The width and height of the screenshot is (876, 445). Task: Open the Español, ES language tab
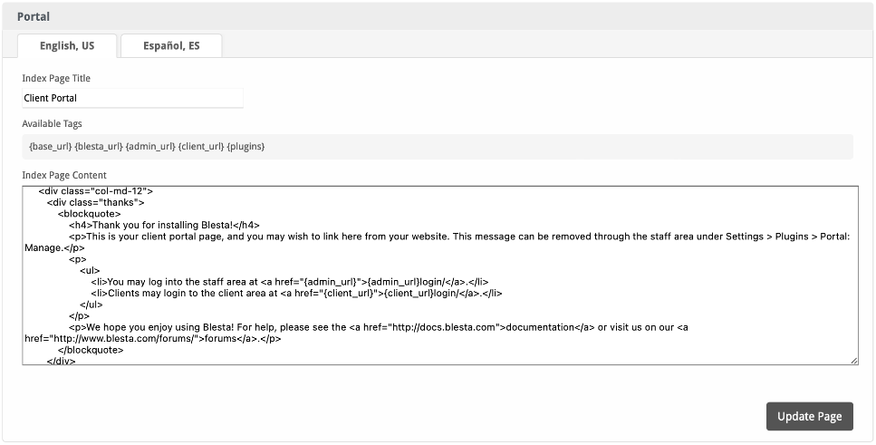tap(171, 46)
